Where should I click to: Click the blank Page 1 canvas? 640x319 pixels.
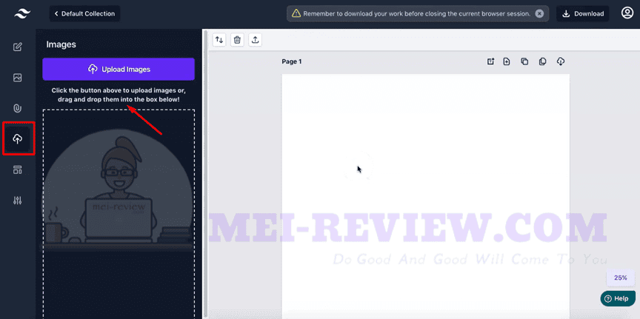(425, 196)
